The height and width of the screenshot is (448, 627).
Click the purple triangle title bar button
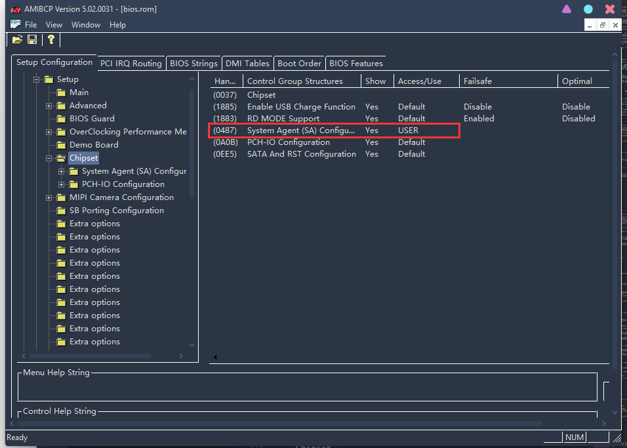click(x=567, y=9)
